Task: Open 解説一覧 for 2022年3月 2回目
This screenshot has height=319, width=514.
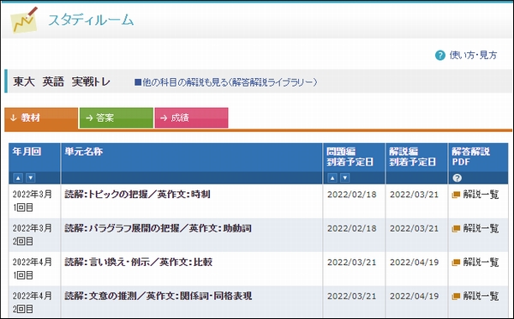Action: click(481, 228)
